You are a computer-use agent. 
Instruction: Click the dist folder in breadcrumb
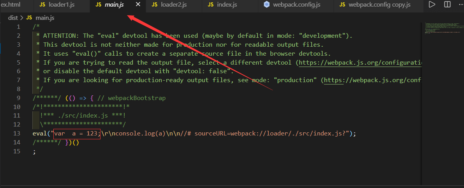tap(13, 18)
